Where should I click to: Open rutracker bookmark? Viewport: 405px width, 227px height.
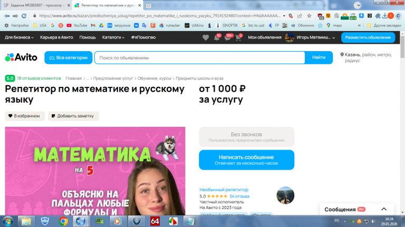[170, 25]
